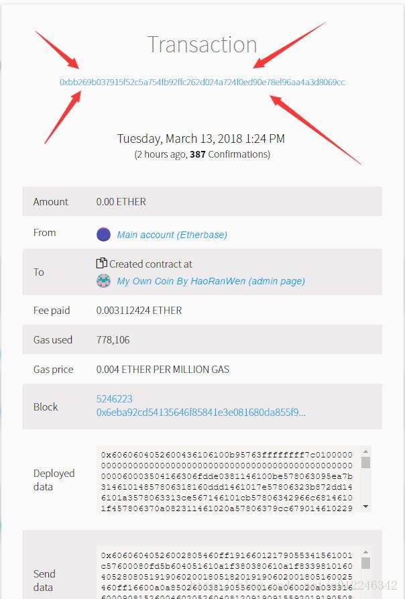The image size is (405, 599).
Task: Click inside the Deployed data text box
Action: click(227, 479)
